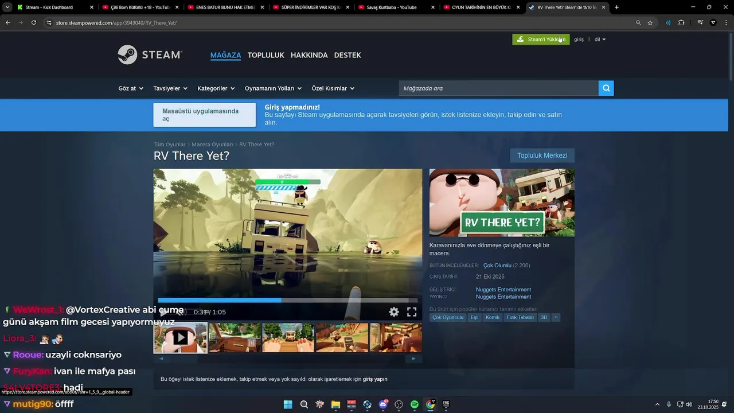Open File Explorer from taskbar
This screenshot has height=413, width=734.
coord(335,404)
